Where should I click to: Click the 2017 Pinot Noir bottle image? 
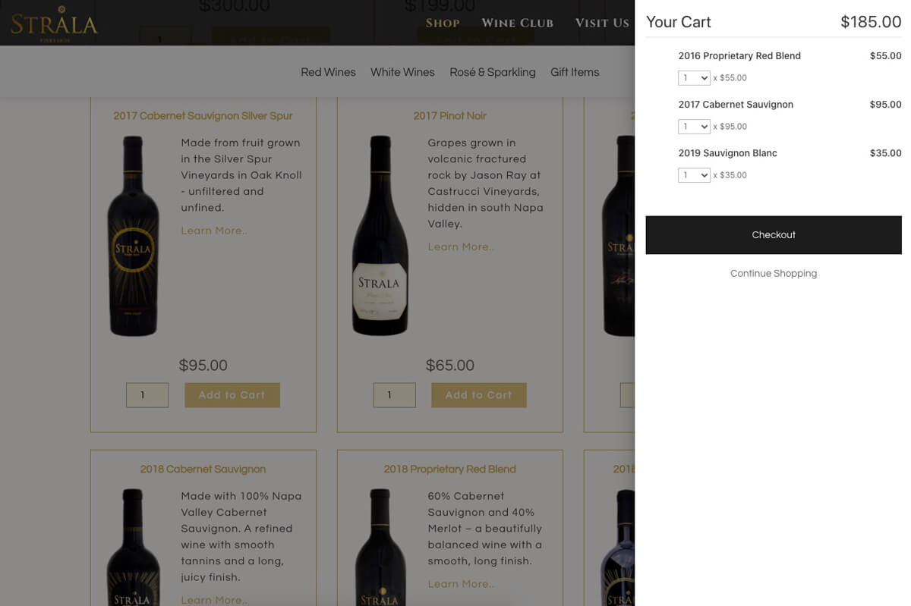coord(380,236)
